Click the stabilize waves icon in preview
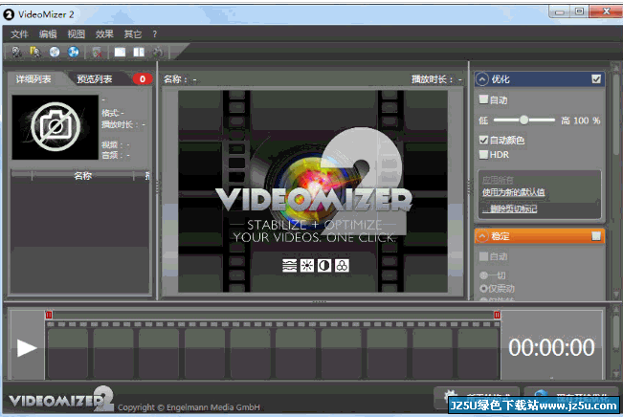Screen dimensions: 623x417 pyautogui.click(x=290, y=265)
